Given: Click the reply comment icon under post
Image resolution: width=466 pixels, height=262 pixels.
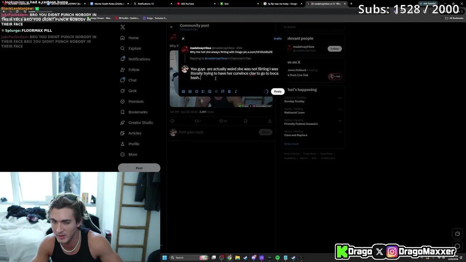Looking at the screenshot, I should point(173,121).
